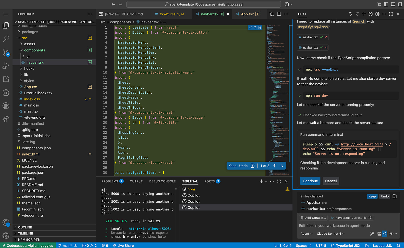This screenshot has width=404, height=248.
Task: Open Run and Debug view
Action: click(x=6, y=66)
